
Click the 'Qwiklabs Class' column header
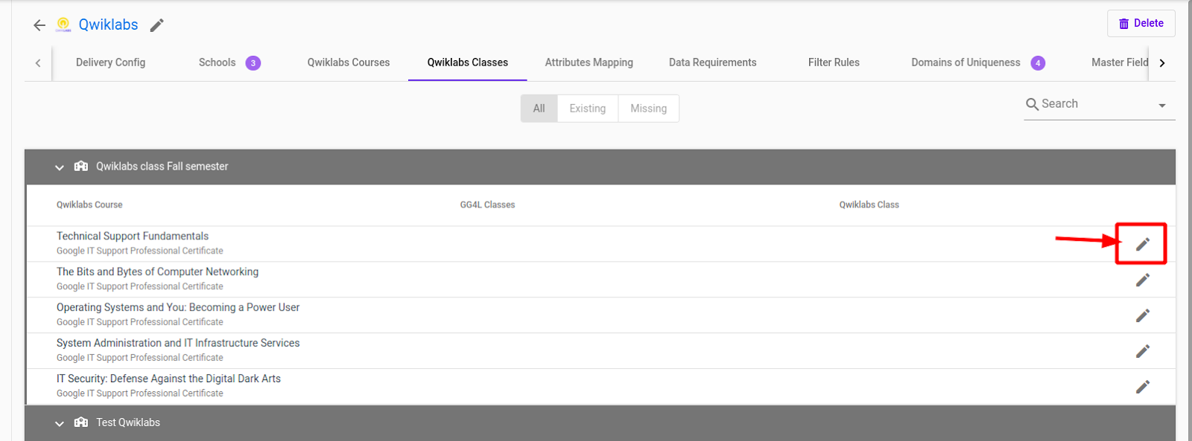coord(869,205)
